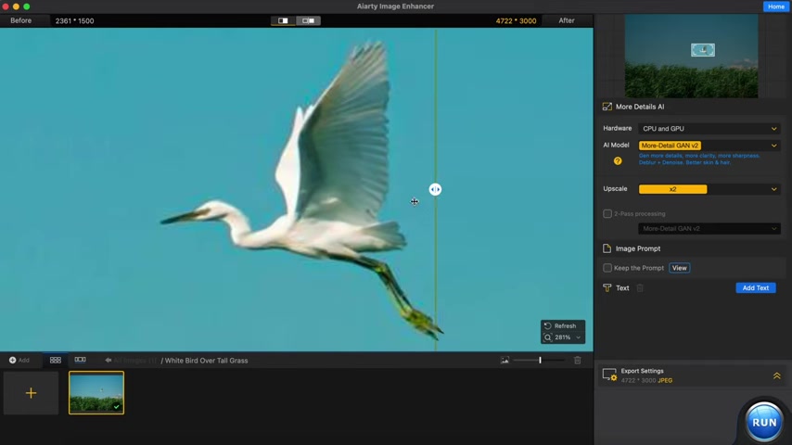Screen dimensions: 792x445
Task: Click the trash icon beside Text
Action: [640, 288]
